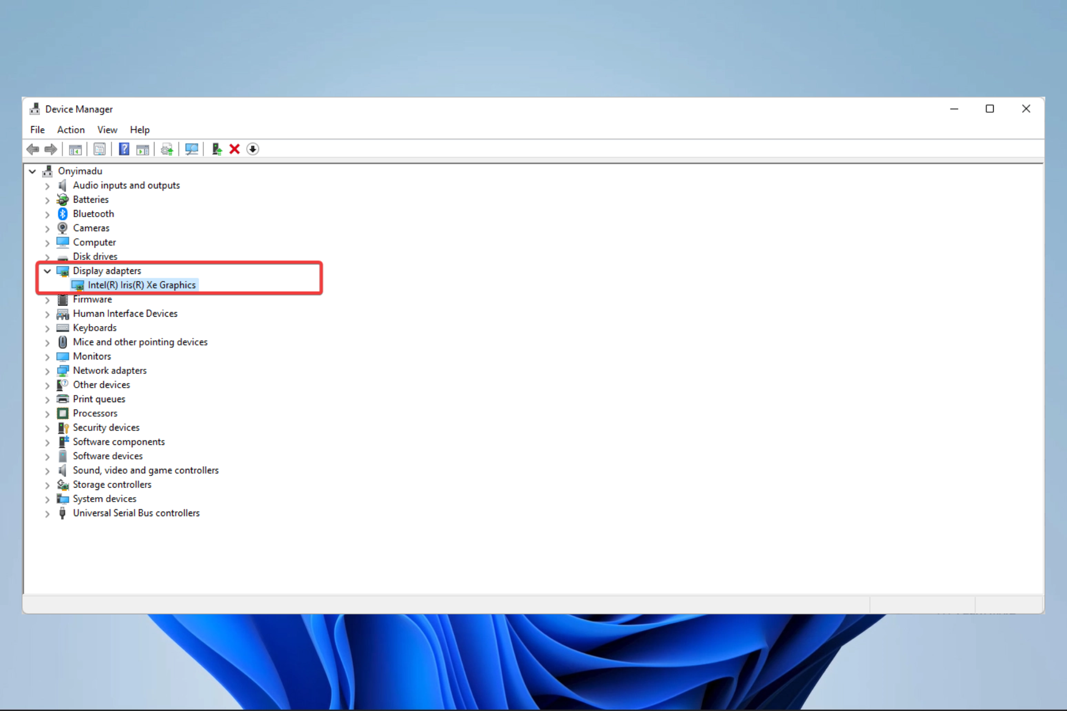Image resolution: width=1067 pixels, height=711 pixels.
Task: Click the Uninstall device icon in toolbar
Action: tap(234, 149)
